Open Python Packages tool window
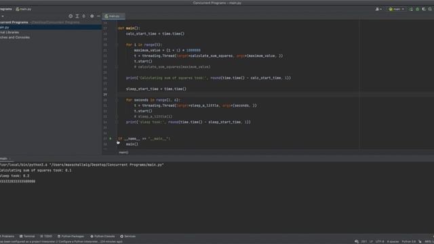 point(71,237)
